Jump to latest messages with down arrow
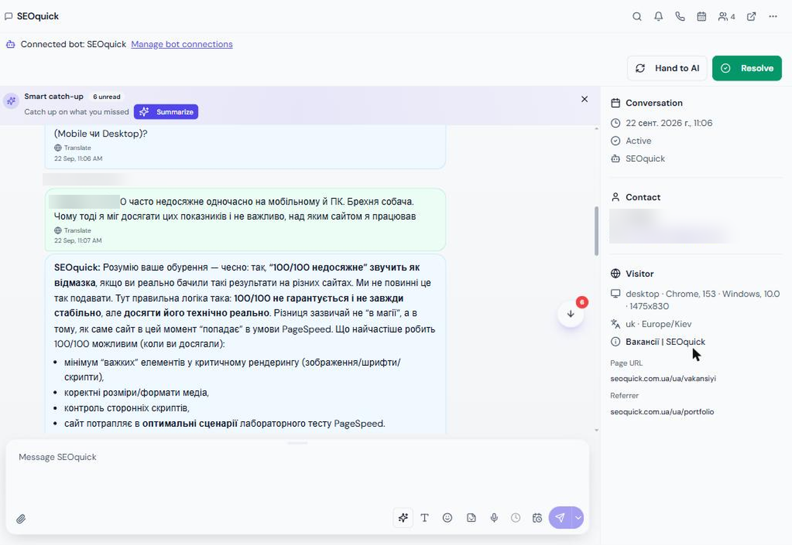The height and width of the screenshot is (545, 792). click(570, 314)
